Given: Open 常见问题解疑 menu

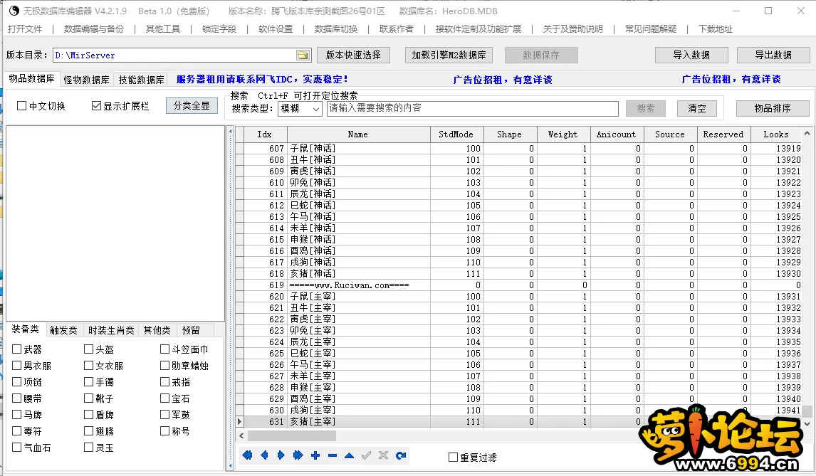Looking at the screenshot, I should tap(651, 28).
